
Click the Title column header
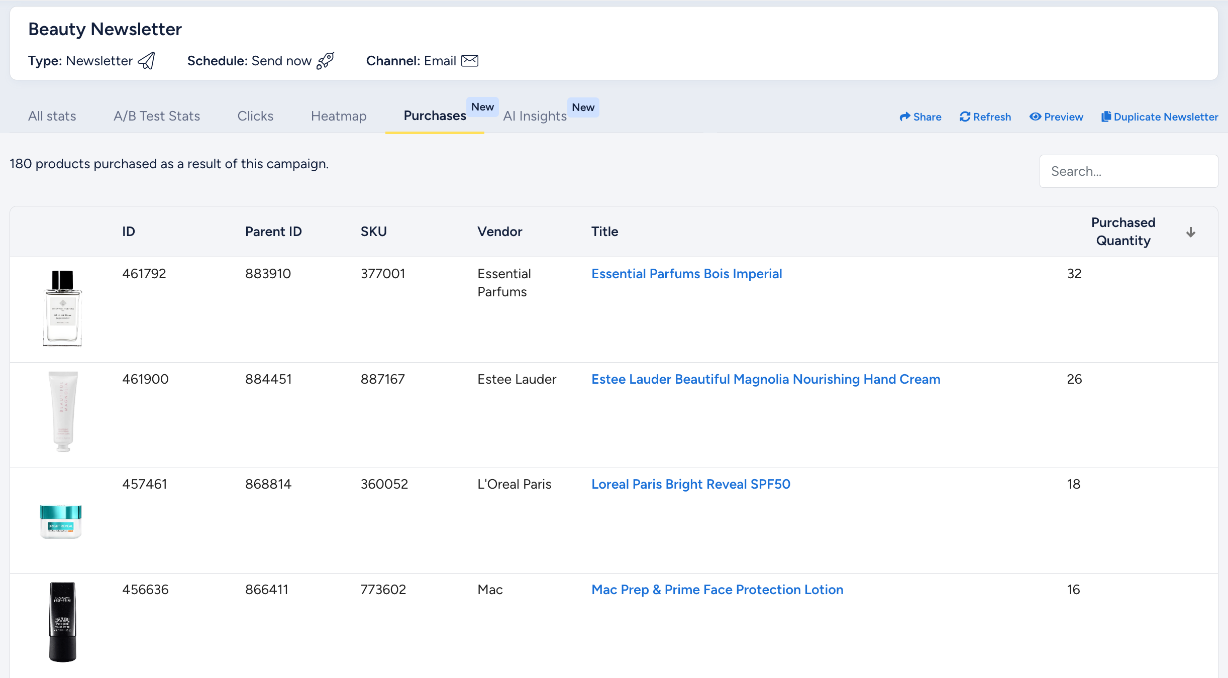604,232
